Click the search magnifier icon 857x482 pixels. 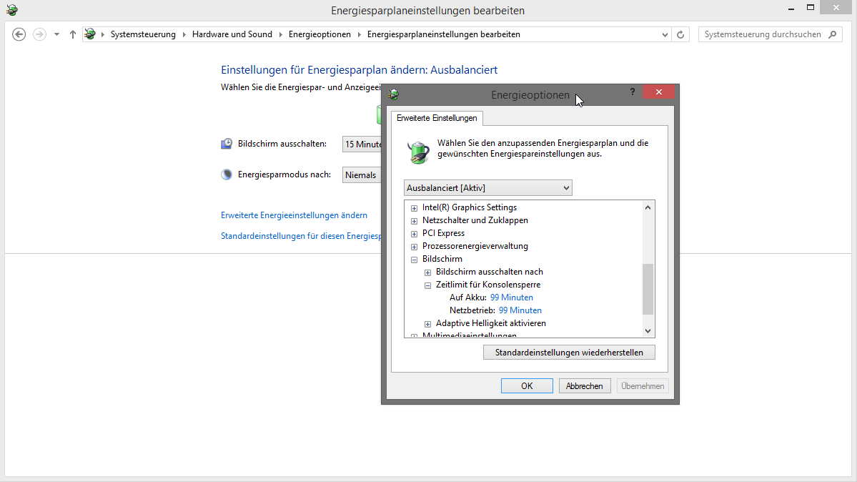coord(832,34)
